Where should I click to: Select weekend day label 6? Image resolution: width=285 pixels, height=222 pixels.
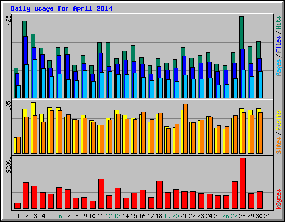click(x=60, y=216)
